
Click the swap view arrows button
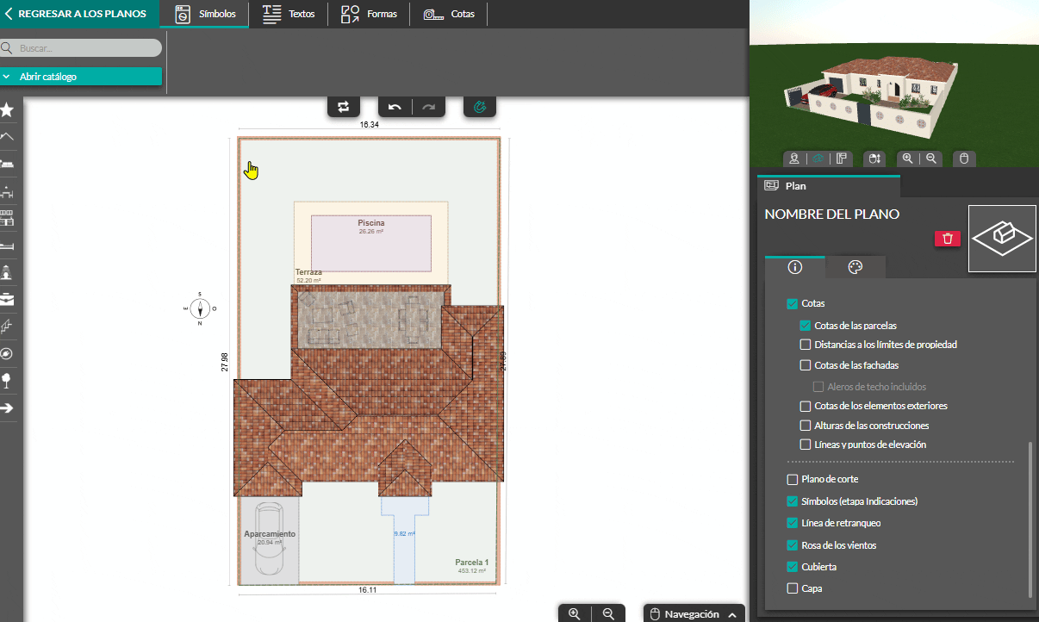pos(343,107)
